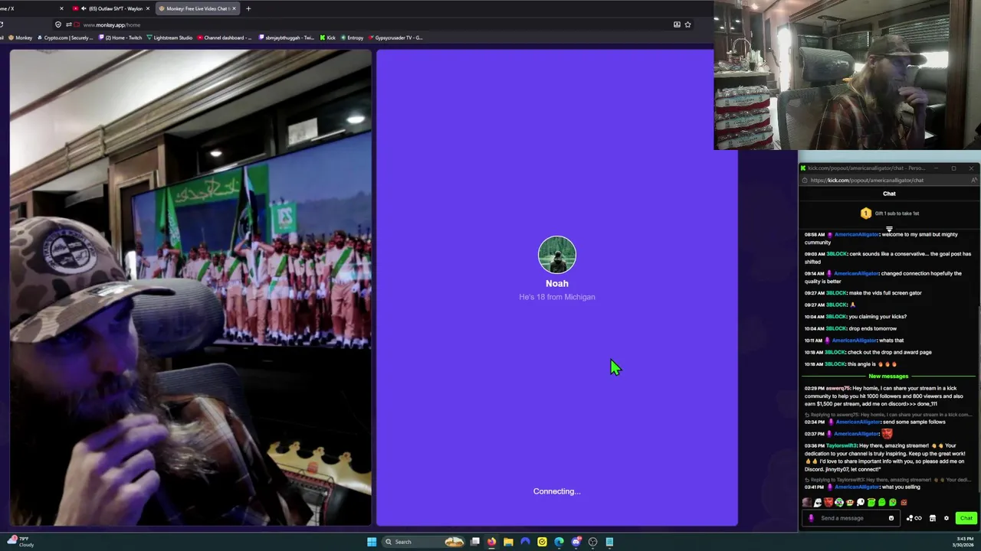Open the Channel dashboard bookmark
981x551 pixels.
pos(225,37)
